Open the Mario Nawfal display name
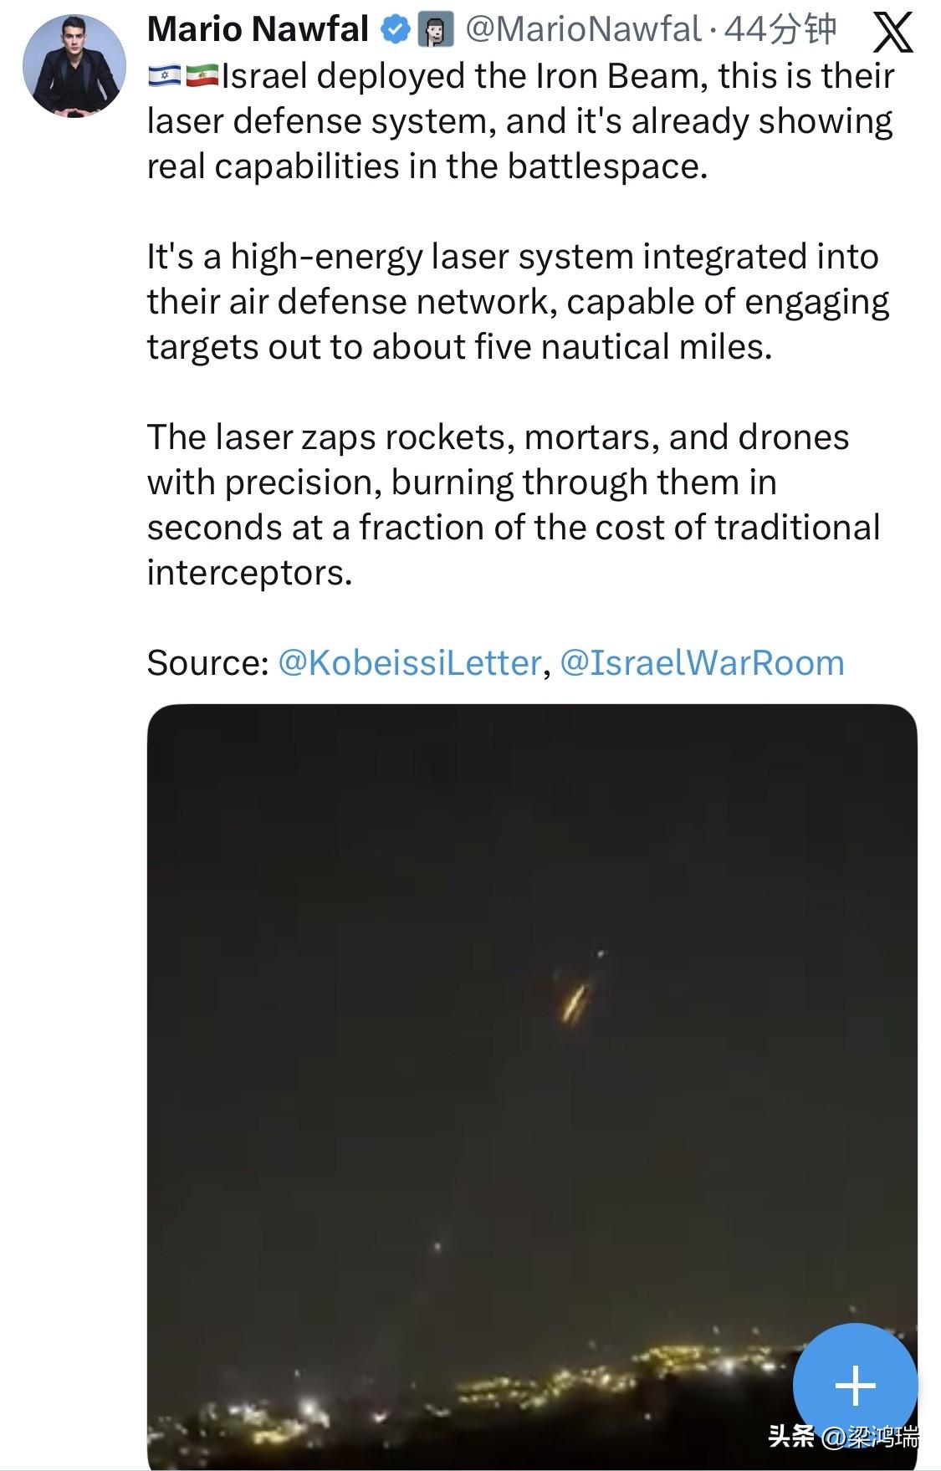This screenshot has width=941, height=1471. point(258,30)
